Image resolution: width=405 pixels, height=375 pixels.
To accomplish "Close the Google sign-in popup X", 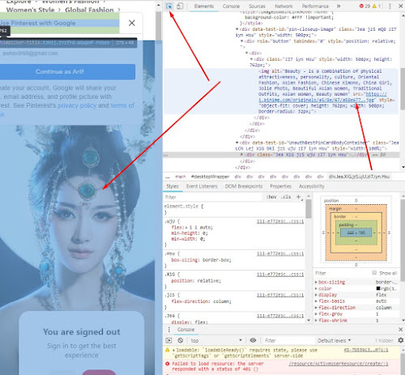I will pos(132,23).
